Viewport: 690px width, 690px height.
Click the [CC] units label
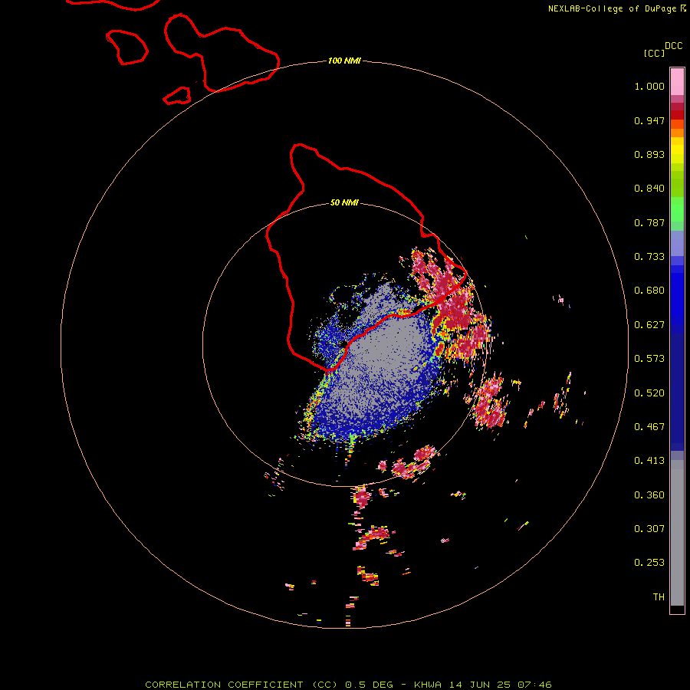point(654,53)
